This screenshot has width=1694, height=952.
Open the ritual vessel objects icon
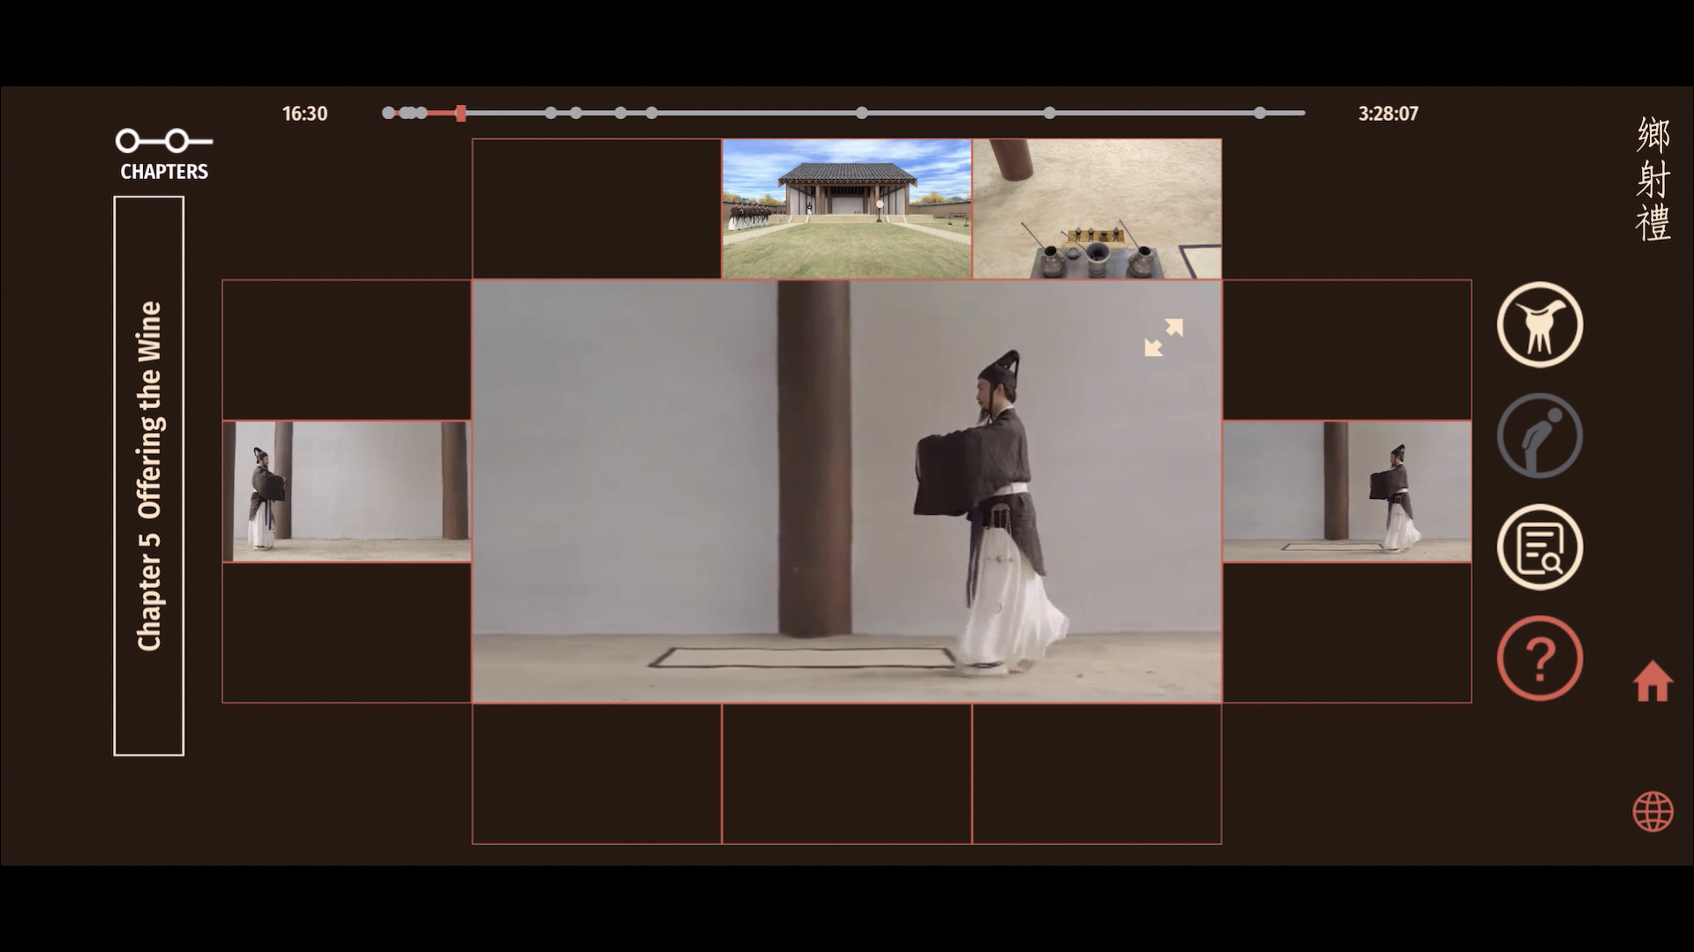[1540, 324]
